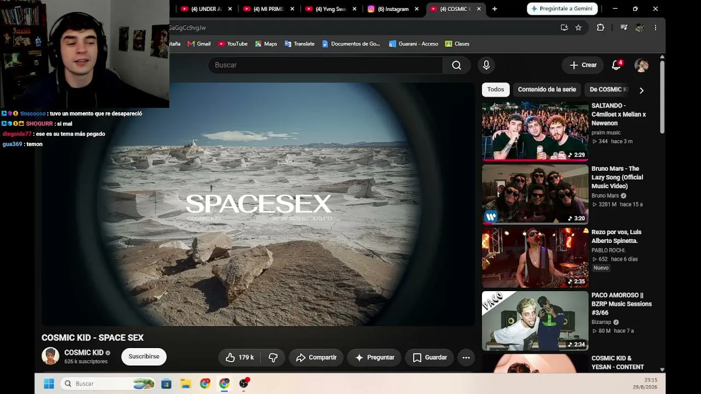Screen dimensions: 701x394
Task: Focus the YouTube Buscar search field
Action: tap(325, 65)
